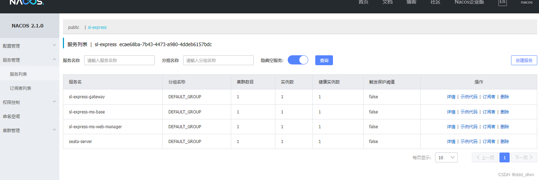Select page 1 in pagination
539x180 pixels.
coord(505,157)
